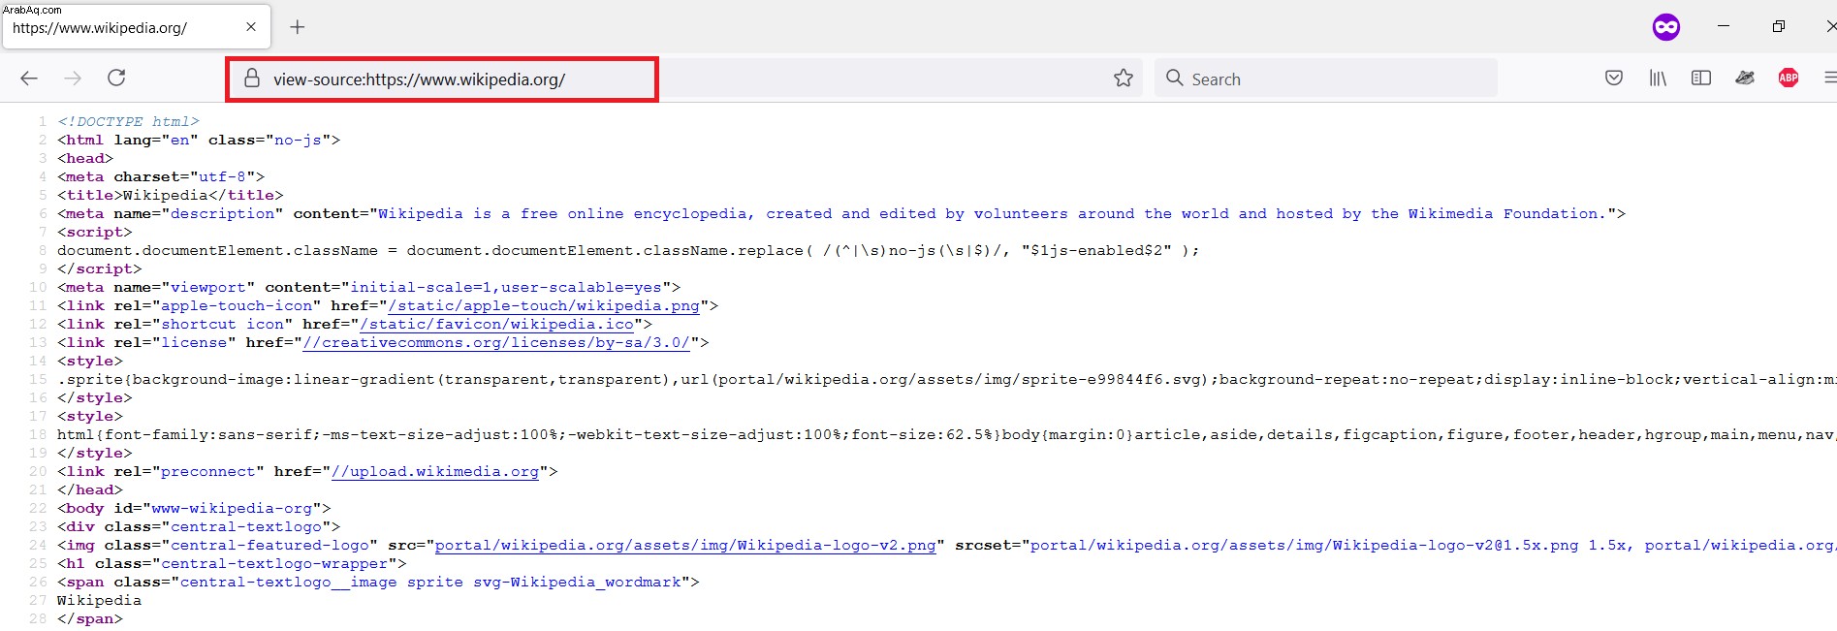Click the span svg-Wikipedia_wordmark line

tap(378, 582)
